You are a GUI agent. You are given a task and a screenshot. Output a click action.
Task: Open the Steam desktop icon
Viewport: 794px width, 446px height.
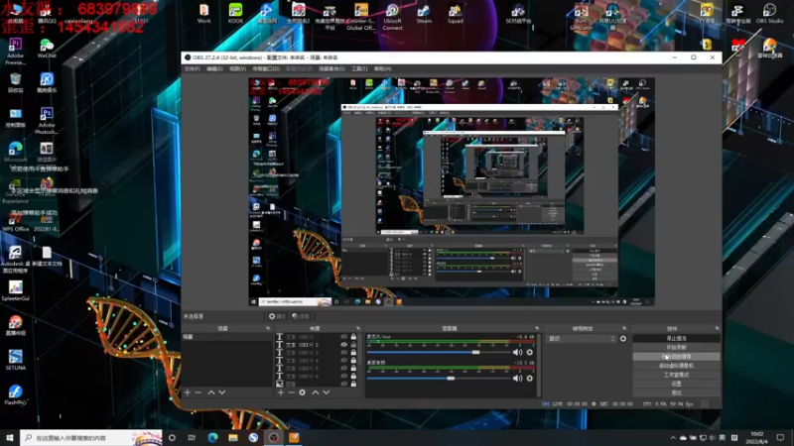click(424, 14)
